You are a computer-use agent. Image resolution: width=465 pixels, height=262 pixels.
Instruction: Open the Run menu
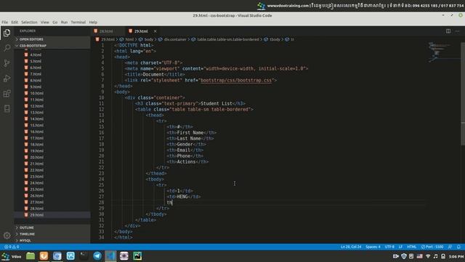pos(64,23)
